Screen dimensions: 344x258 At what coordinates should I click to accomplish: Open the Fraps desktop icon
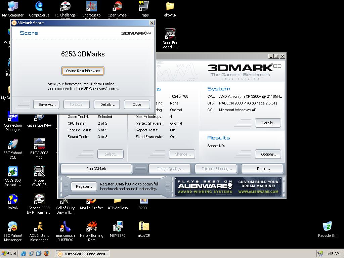[x=144, y=7]
